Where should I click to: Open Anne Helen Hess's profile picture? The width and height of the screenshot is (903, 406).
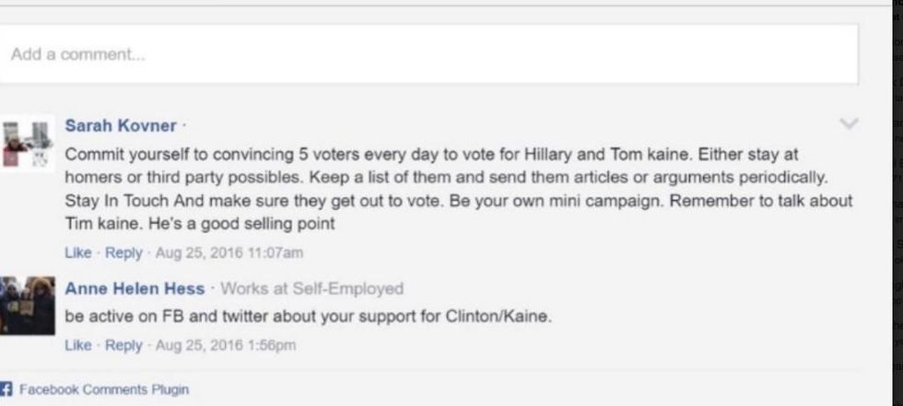pos(28,305)
